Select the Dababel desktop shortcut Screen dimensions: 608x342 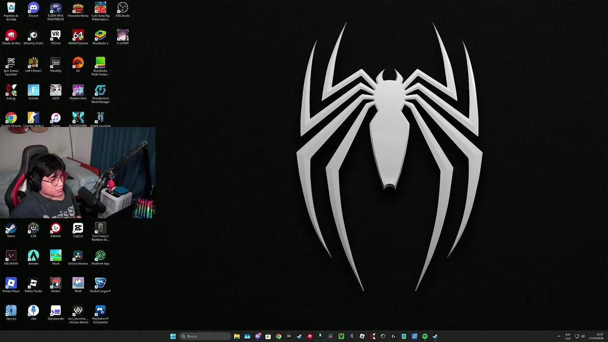pyautogui.click(x=56, y=230)
